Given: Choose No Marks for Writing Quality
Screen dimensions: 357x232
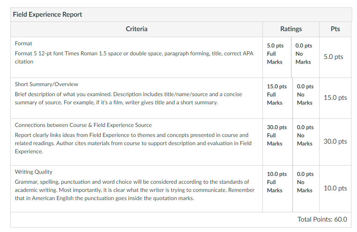Looking at the screenshot, I should (x=306, y=189).
